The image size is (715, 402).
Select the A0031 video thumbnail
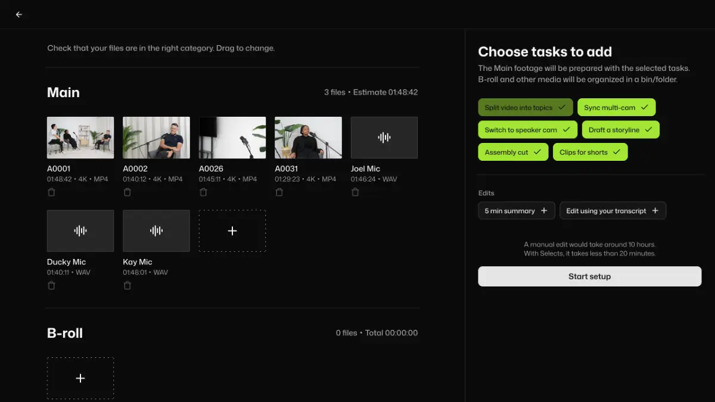pos(308,138)
